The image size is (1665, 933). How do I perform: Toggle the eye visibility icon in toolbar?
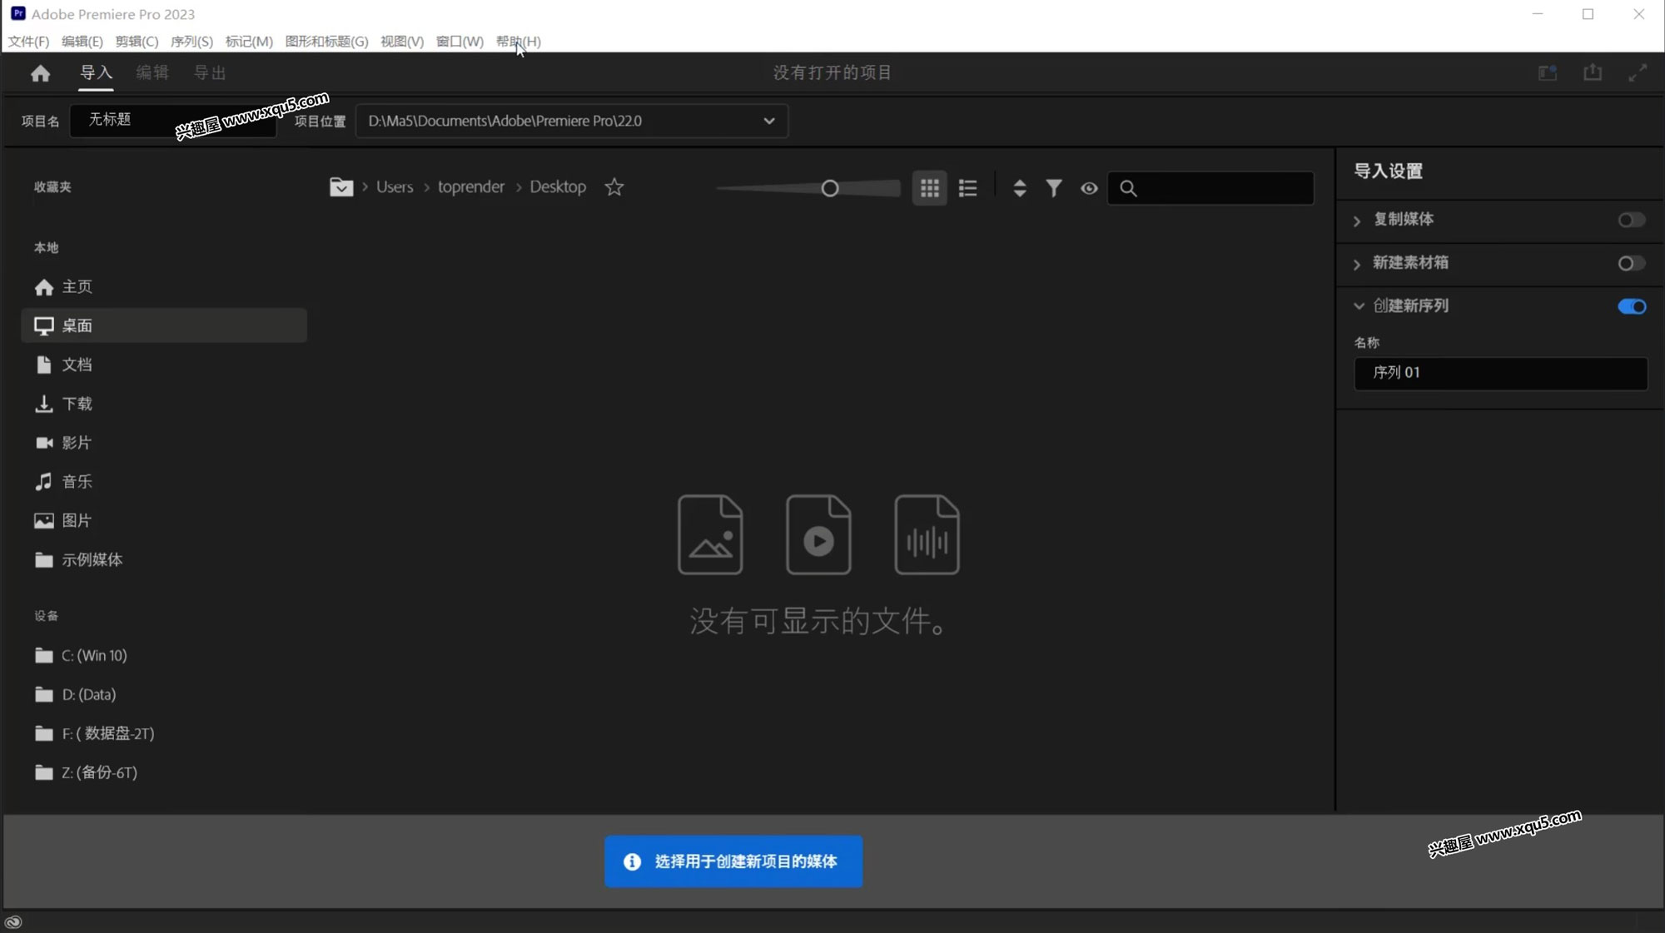[x=1089, y=188]
